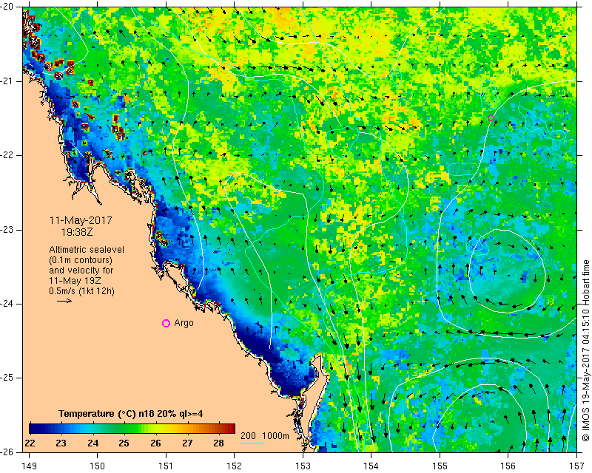
Task: Click the 0.5m/s velocity scale arrow
Action: pyautogui.click(x=64, y=301)
